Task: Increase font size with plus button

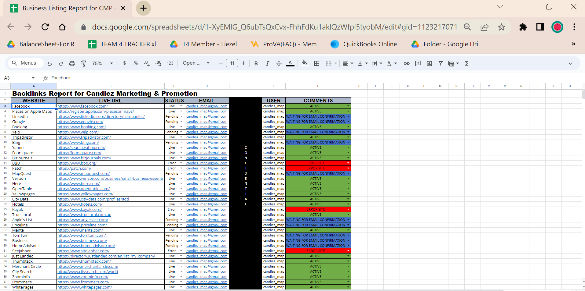Action: [x=243, y=63]
